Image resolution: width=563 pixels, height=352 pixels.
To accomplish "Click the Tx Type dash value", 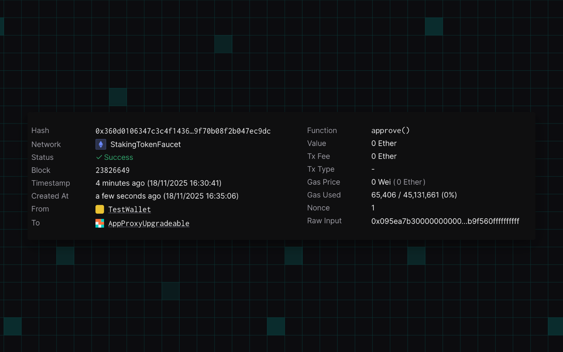I will [373, 169].
